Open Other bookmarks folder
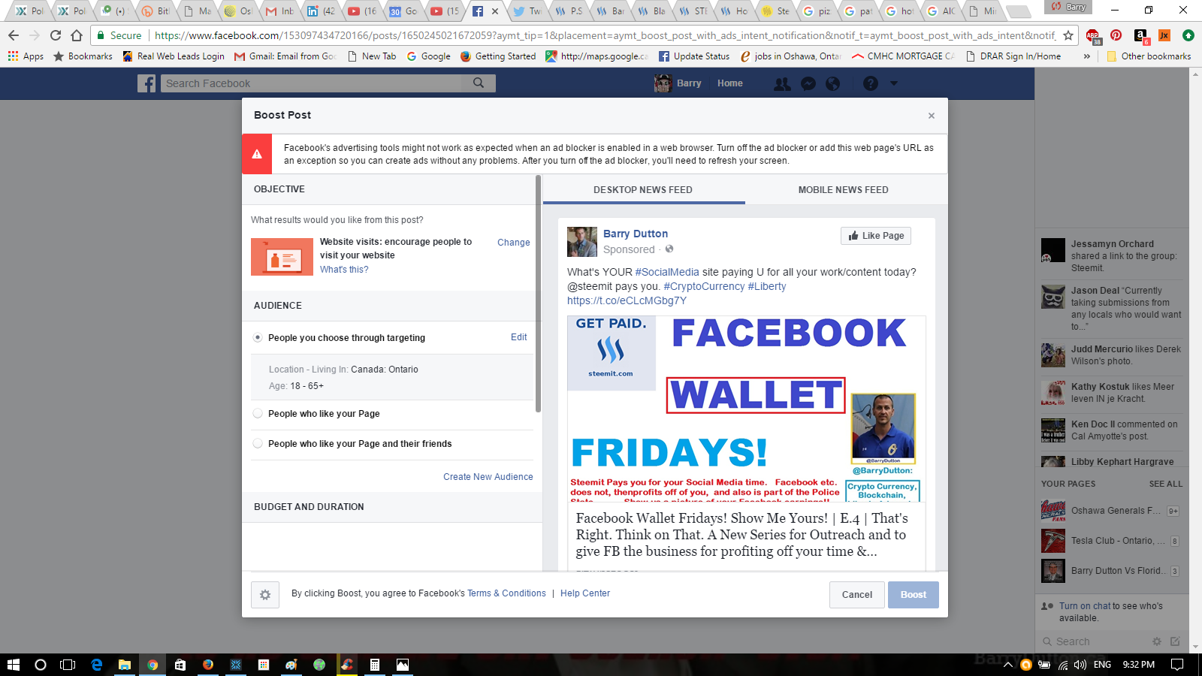 pos(1149,56)
